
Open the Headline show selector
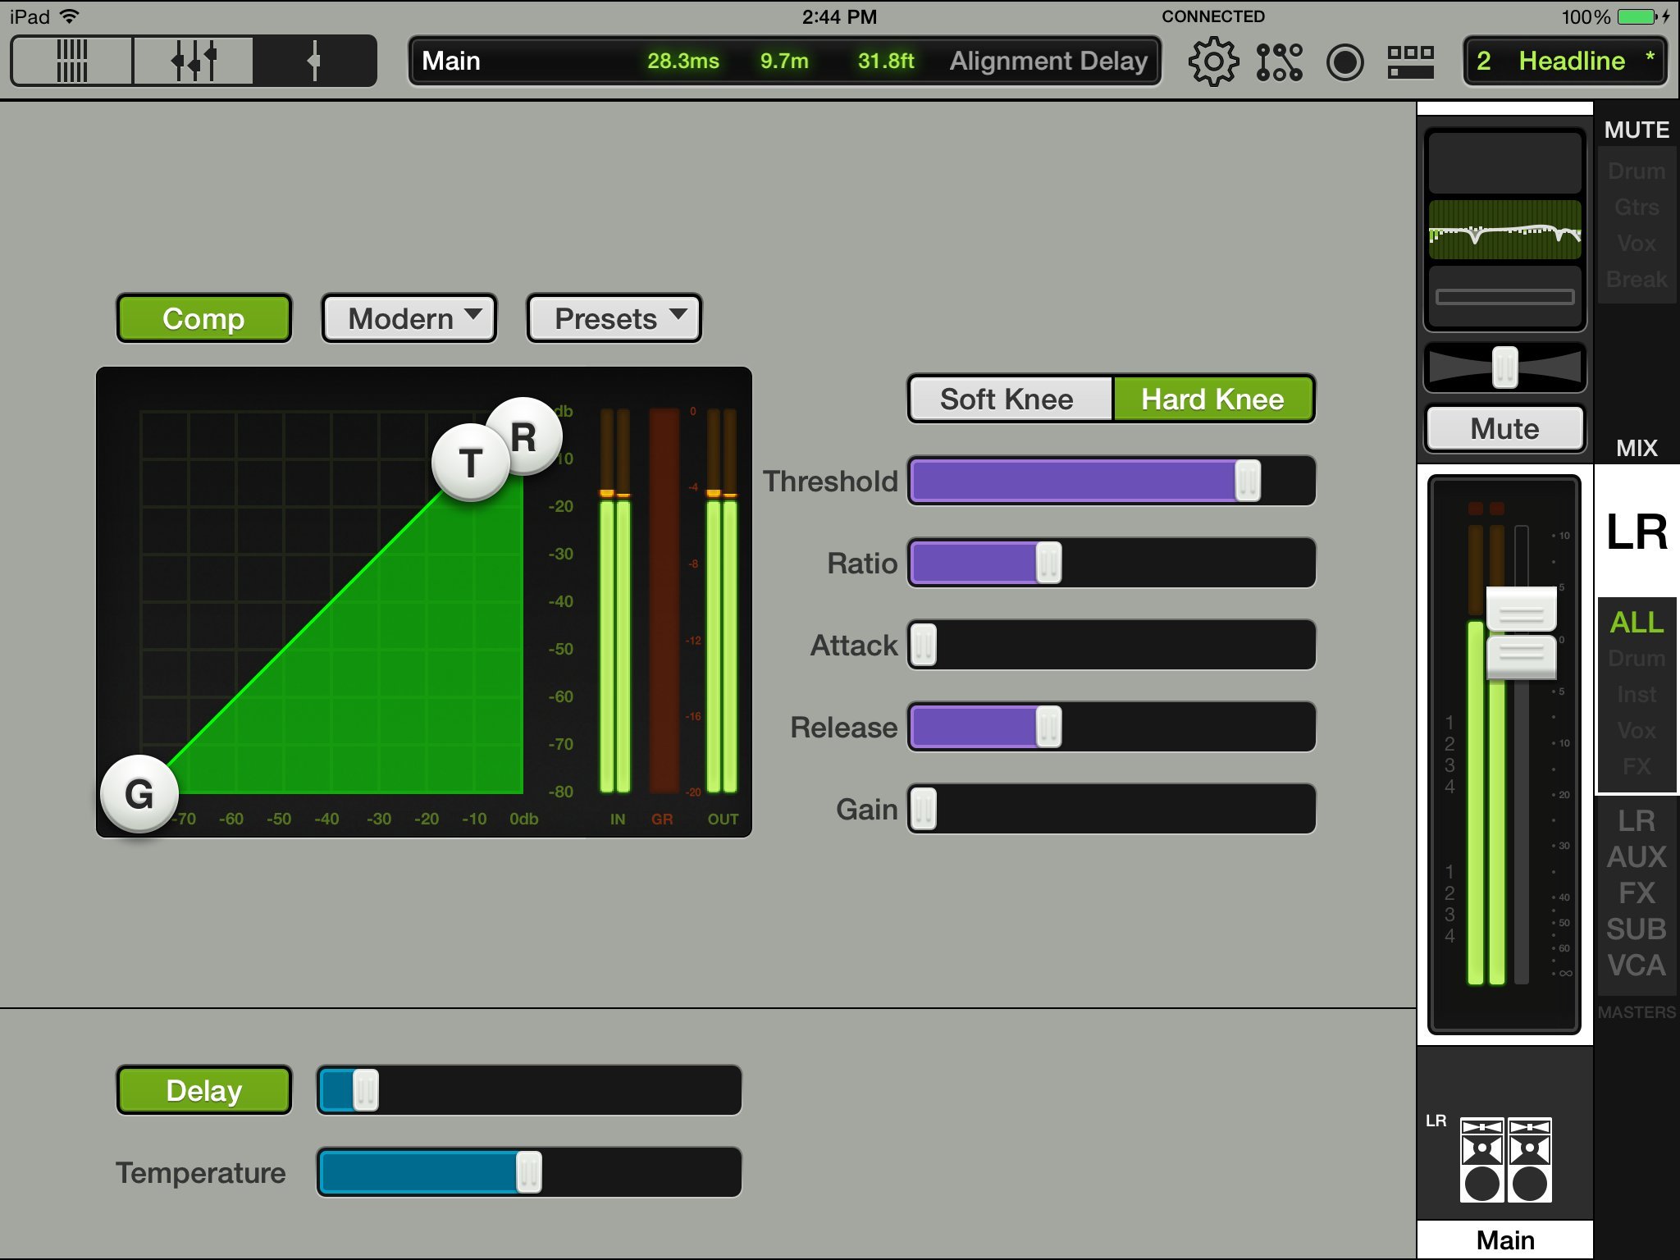1564,62
